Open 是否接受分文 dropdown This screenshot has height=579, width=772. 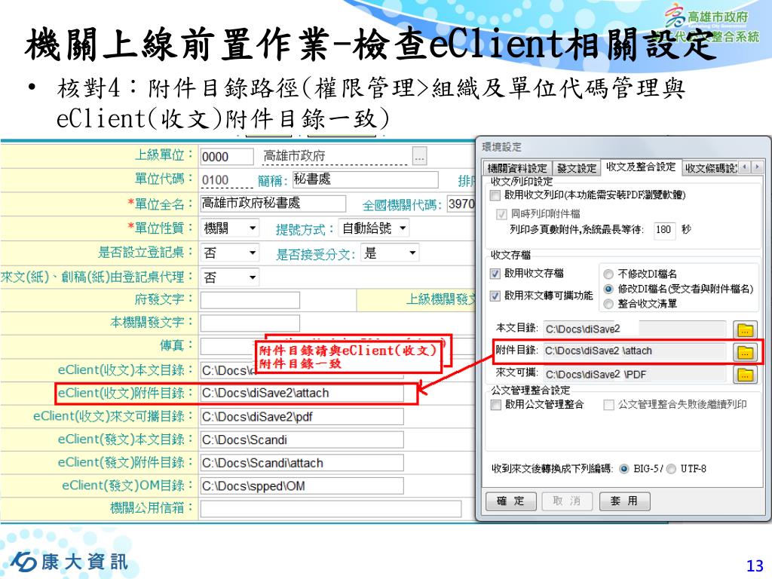[390, 253]
